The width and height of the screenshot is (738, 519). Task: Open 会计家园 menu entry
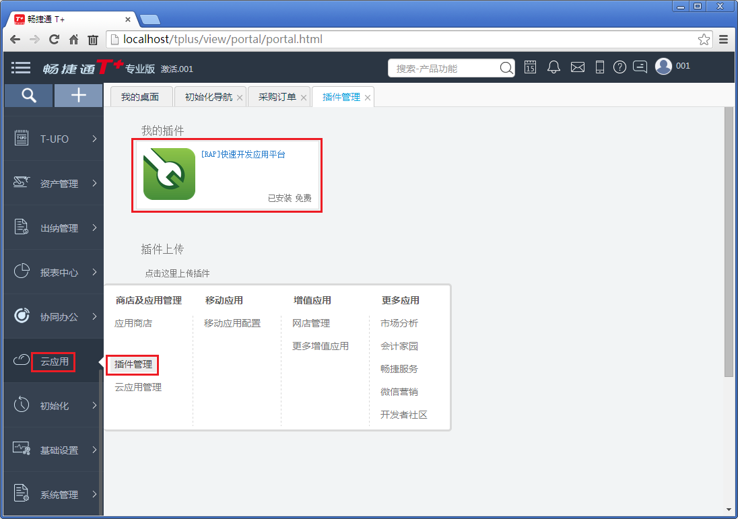coord(399,346)
